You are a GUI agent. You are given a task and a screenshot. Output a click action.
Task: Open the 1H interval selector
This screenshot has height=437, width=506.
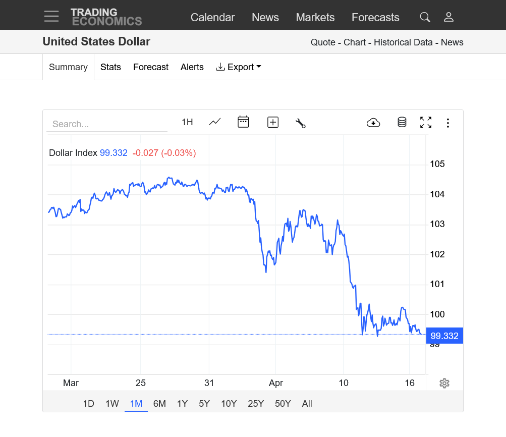pos(187,122)
